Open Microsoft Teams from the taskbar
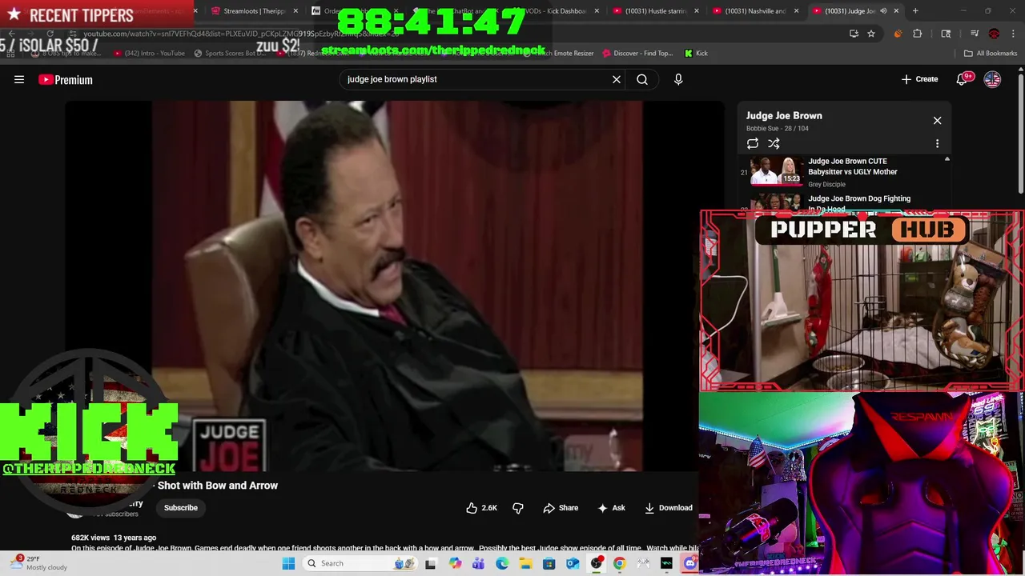1025x576 pixels. [x=478, y=563]
